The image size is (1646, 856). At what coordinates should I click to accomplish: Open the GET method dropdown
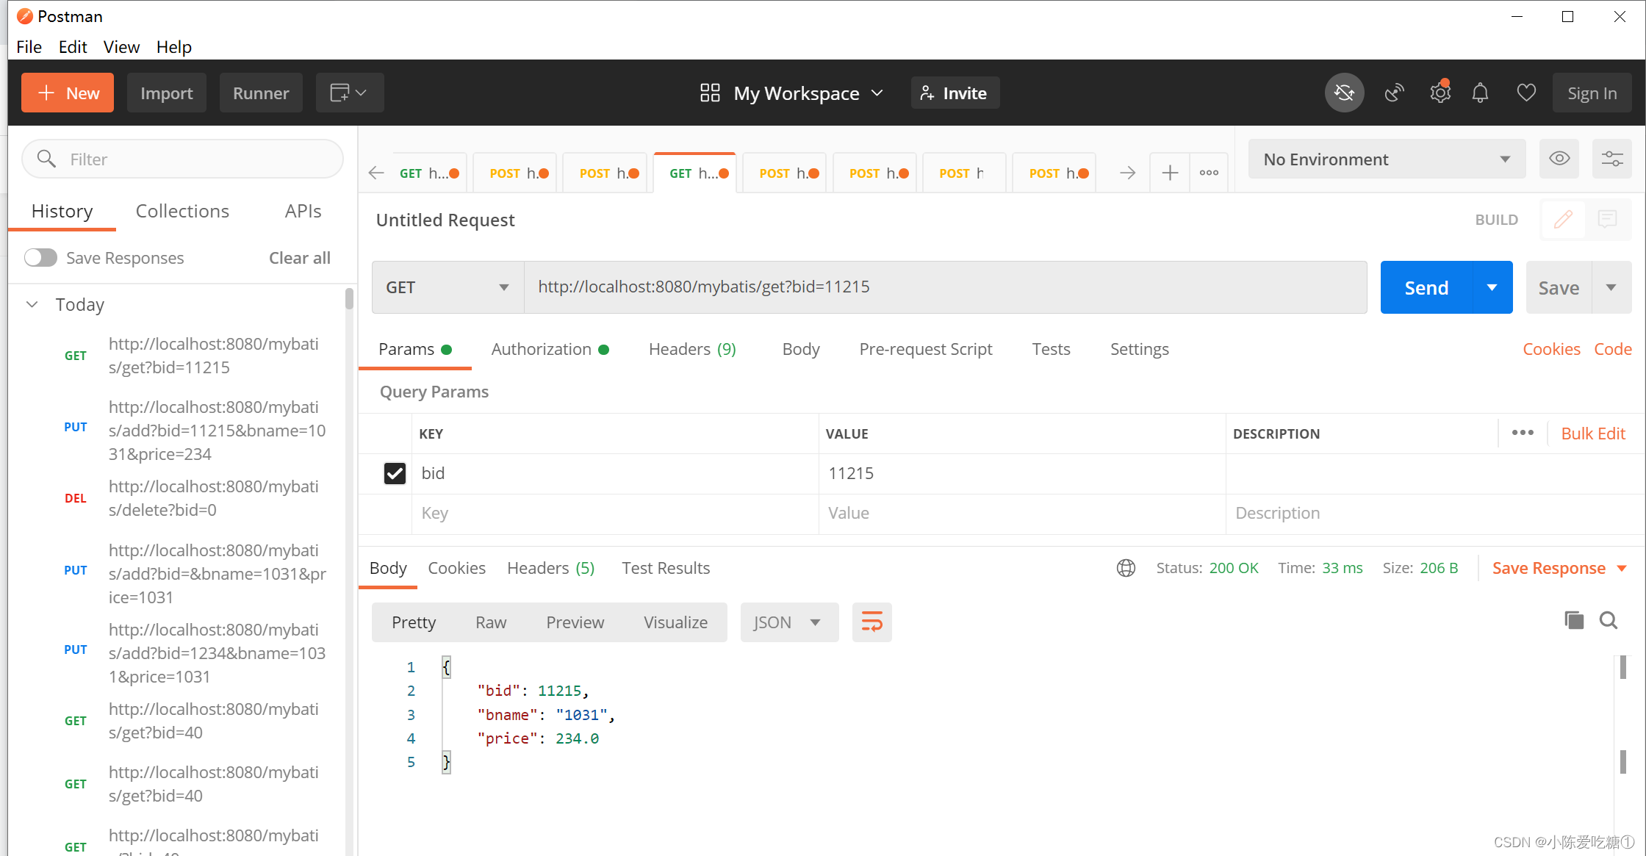(x=448, y=287)
